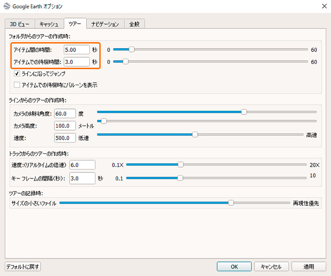This screenshot has width=331, height=276.
Task: Confirm with the OK button
Action: [x=234, y=267]
